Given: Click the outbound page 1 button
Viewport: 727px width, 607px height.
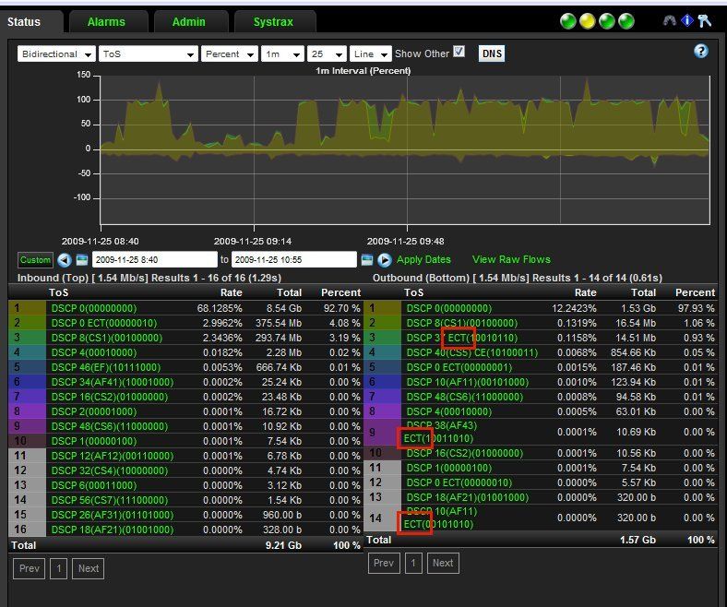Looking at the screenshot, I should click(413, 563).
